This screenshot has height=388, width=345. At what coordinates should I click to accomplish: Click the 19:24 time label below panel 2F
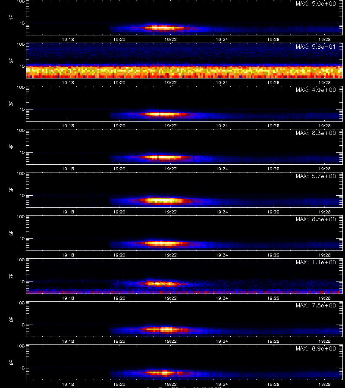click(x=222, y=82)
